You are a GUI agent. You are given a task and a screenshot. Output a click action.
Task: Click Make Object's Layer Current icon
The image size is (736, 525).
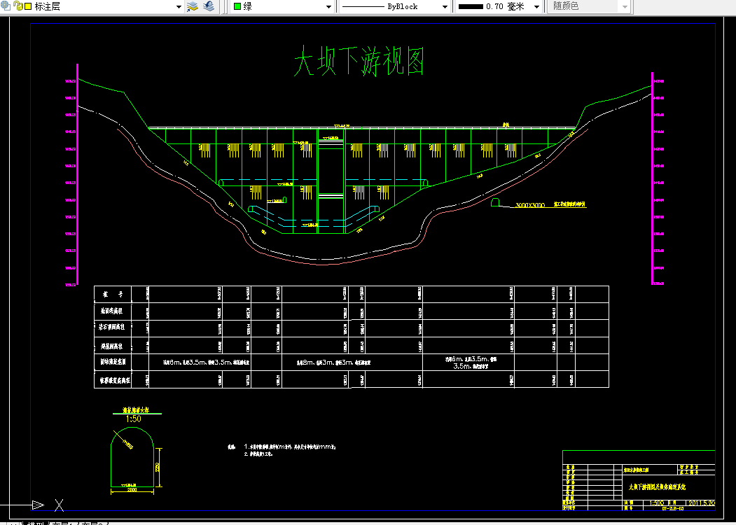coord(193,6)
